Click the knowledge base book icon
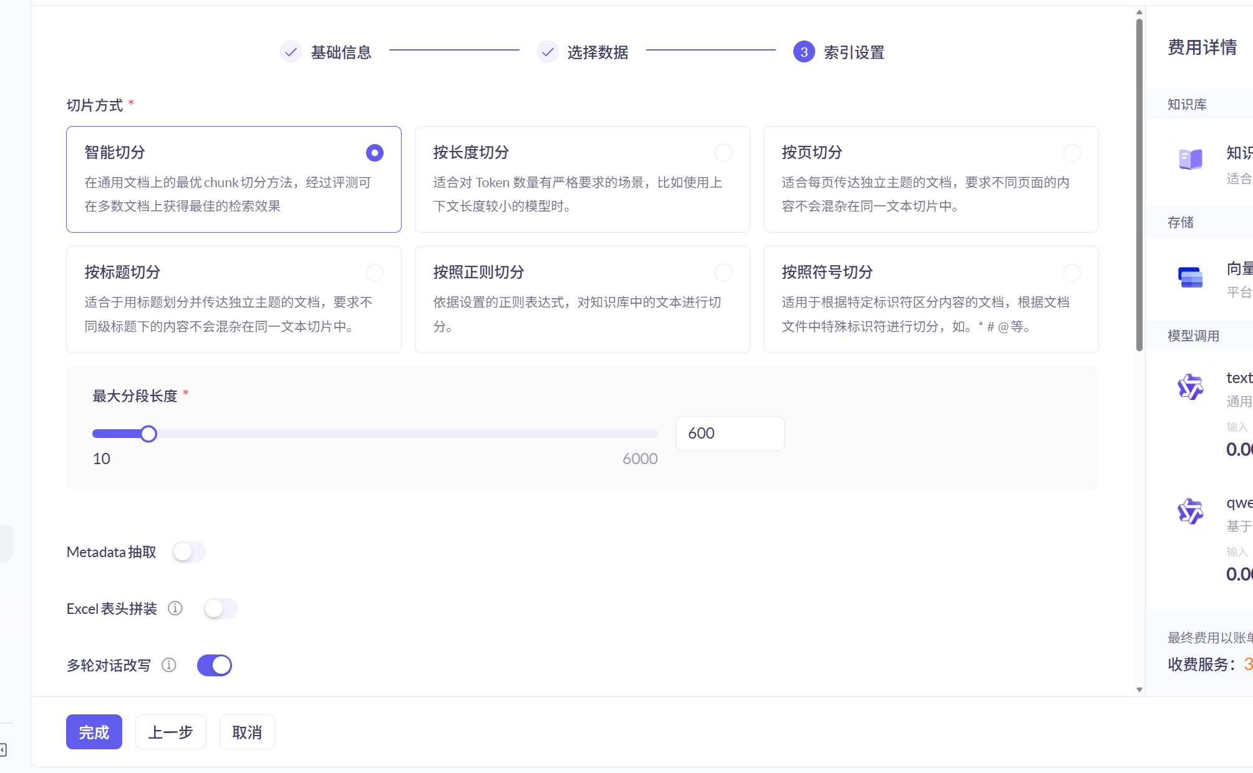Image resolution: width=1253 pixels, height=773 pixels. 1190,159
